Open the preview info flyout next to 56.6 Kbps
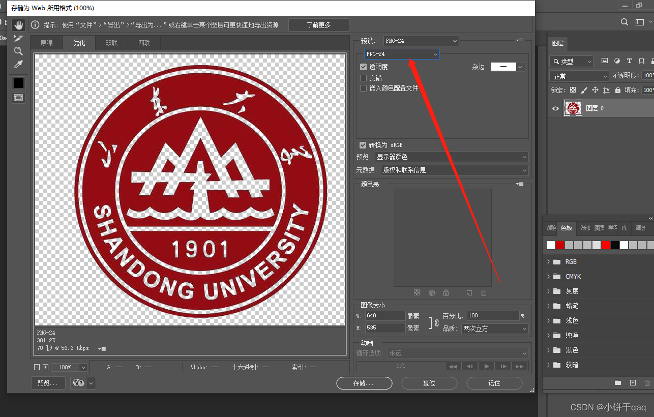Viewport: 654px width, 417px height. coord(102,349)
